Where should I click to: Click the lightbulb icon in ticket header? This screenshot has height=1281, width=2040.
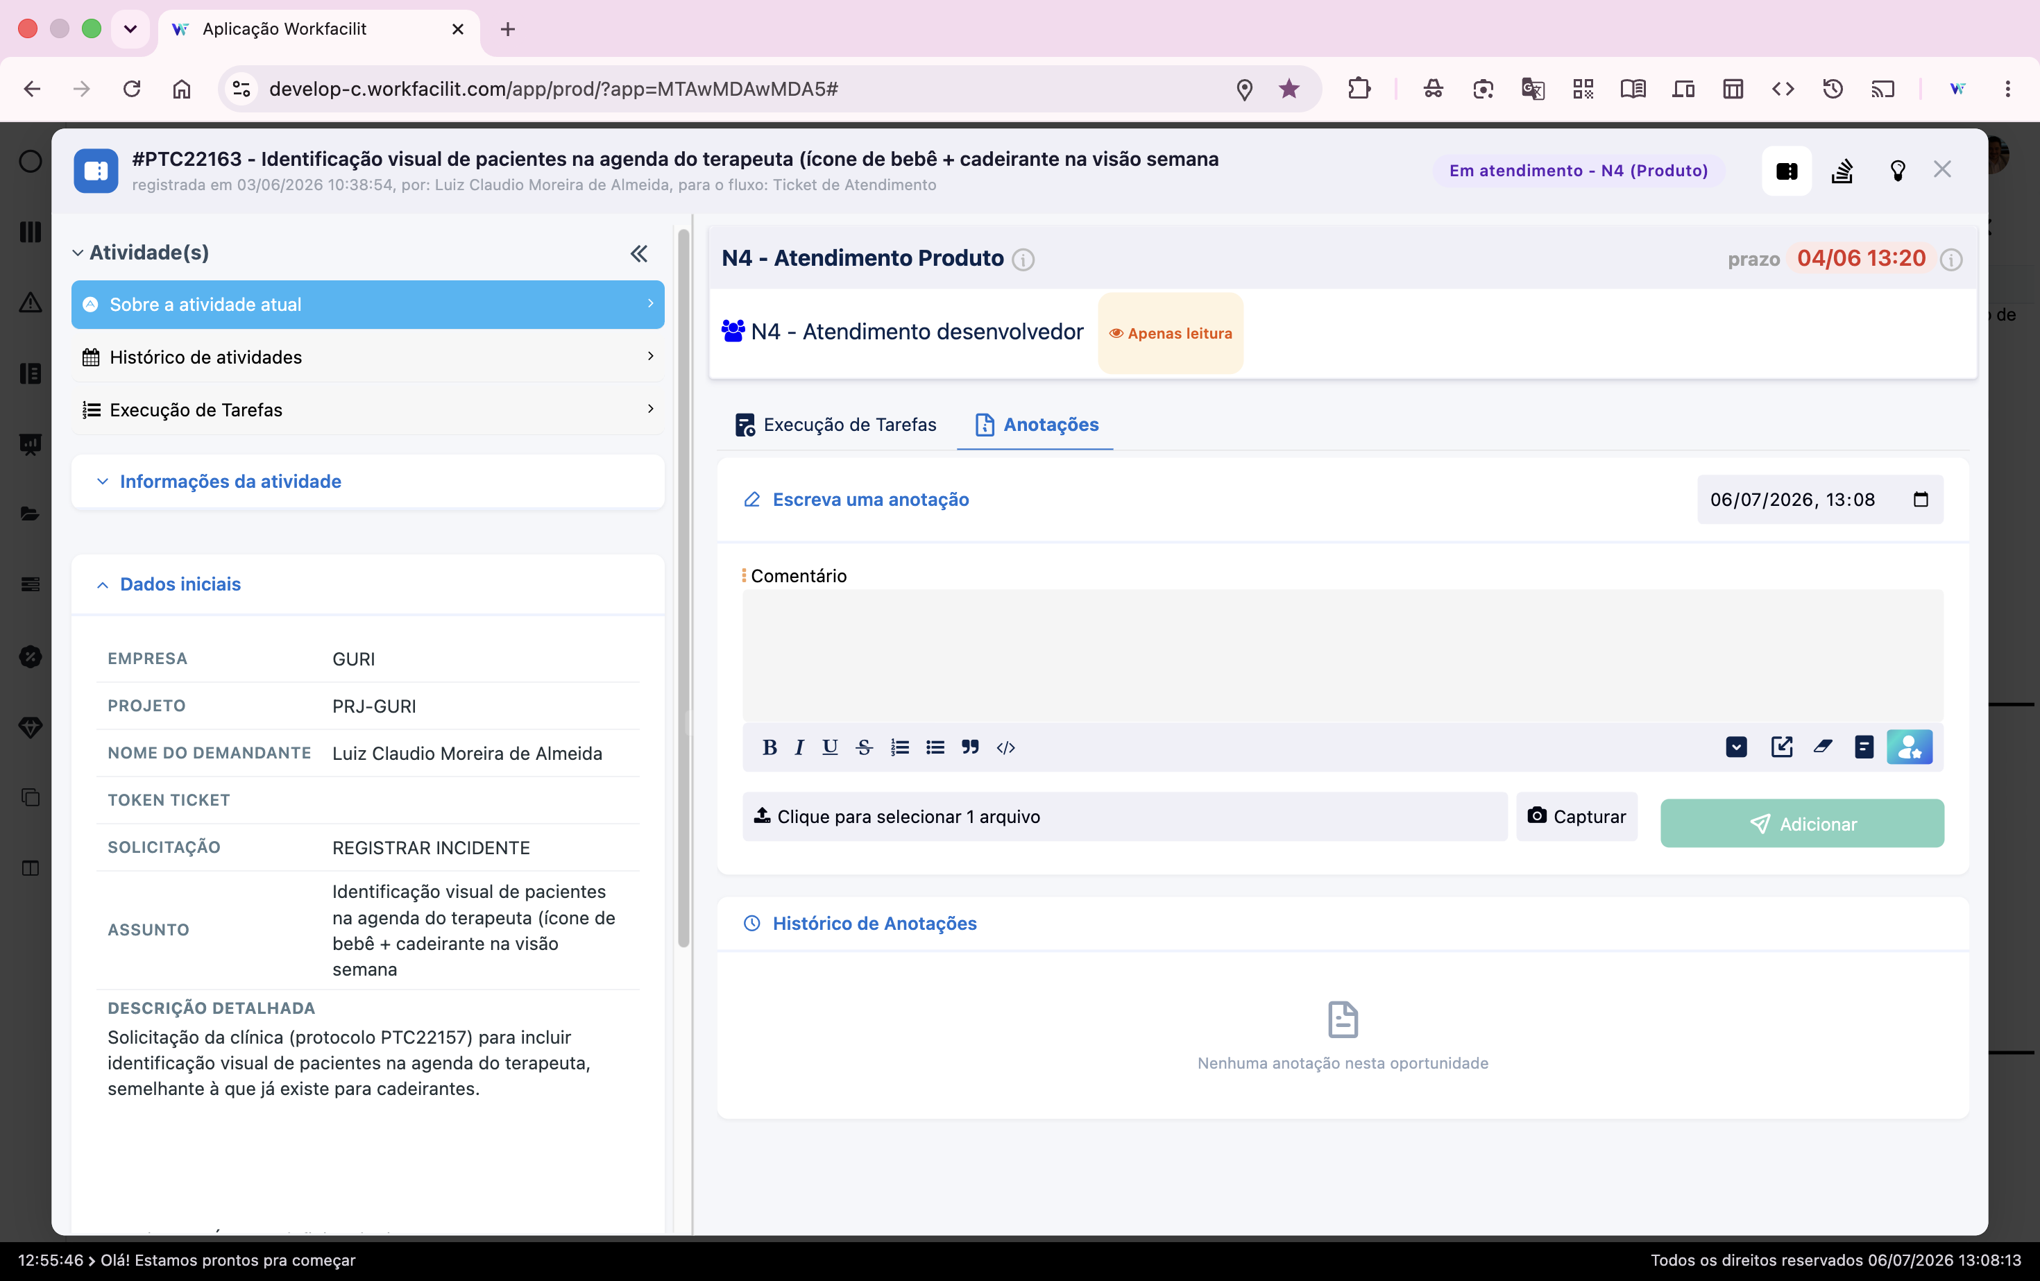click(x=1898, y=171)
